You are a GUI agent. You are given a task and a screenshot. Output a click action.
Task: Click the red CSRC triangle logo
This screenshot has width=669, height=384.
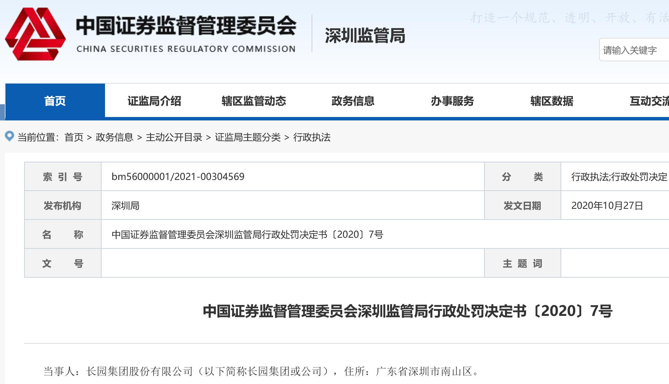tap(35, 34)
